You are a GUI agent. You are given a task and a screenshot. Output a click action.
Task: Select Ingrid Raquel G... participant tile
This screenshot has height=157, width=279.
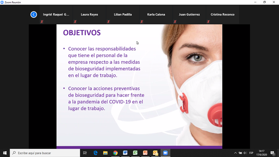(x=56, y=15)
